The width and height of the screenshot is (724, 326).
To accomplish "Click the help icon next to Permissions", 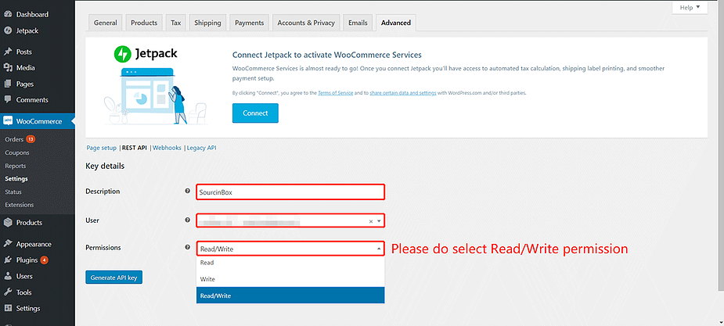I will click(188, 247).
